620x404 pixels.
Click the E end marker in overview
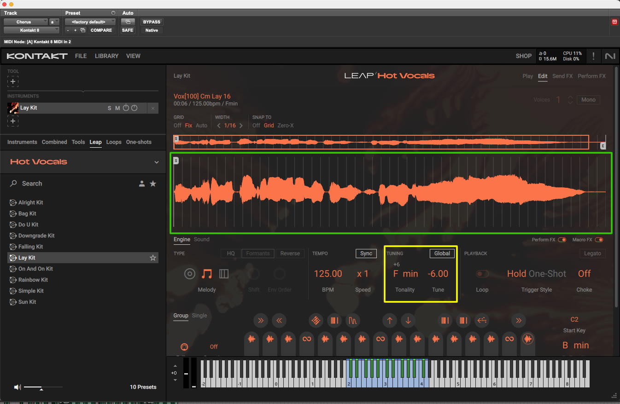coord(602,146)
